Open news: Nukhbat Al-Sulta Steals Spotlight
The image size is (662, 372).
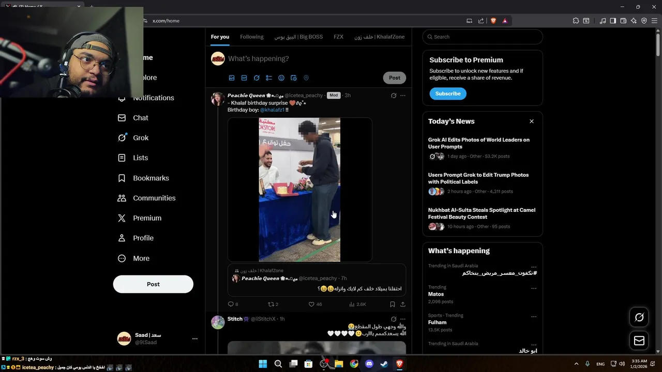coord(483,219)
